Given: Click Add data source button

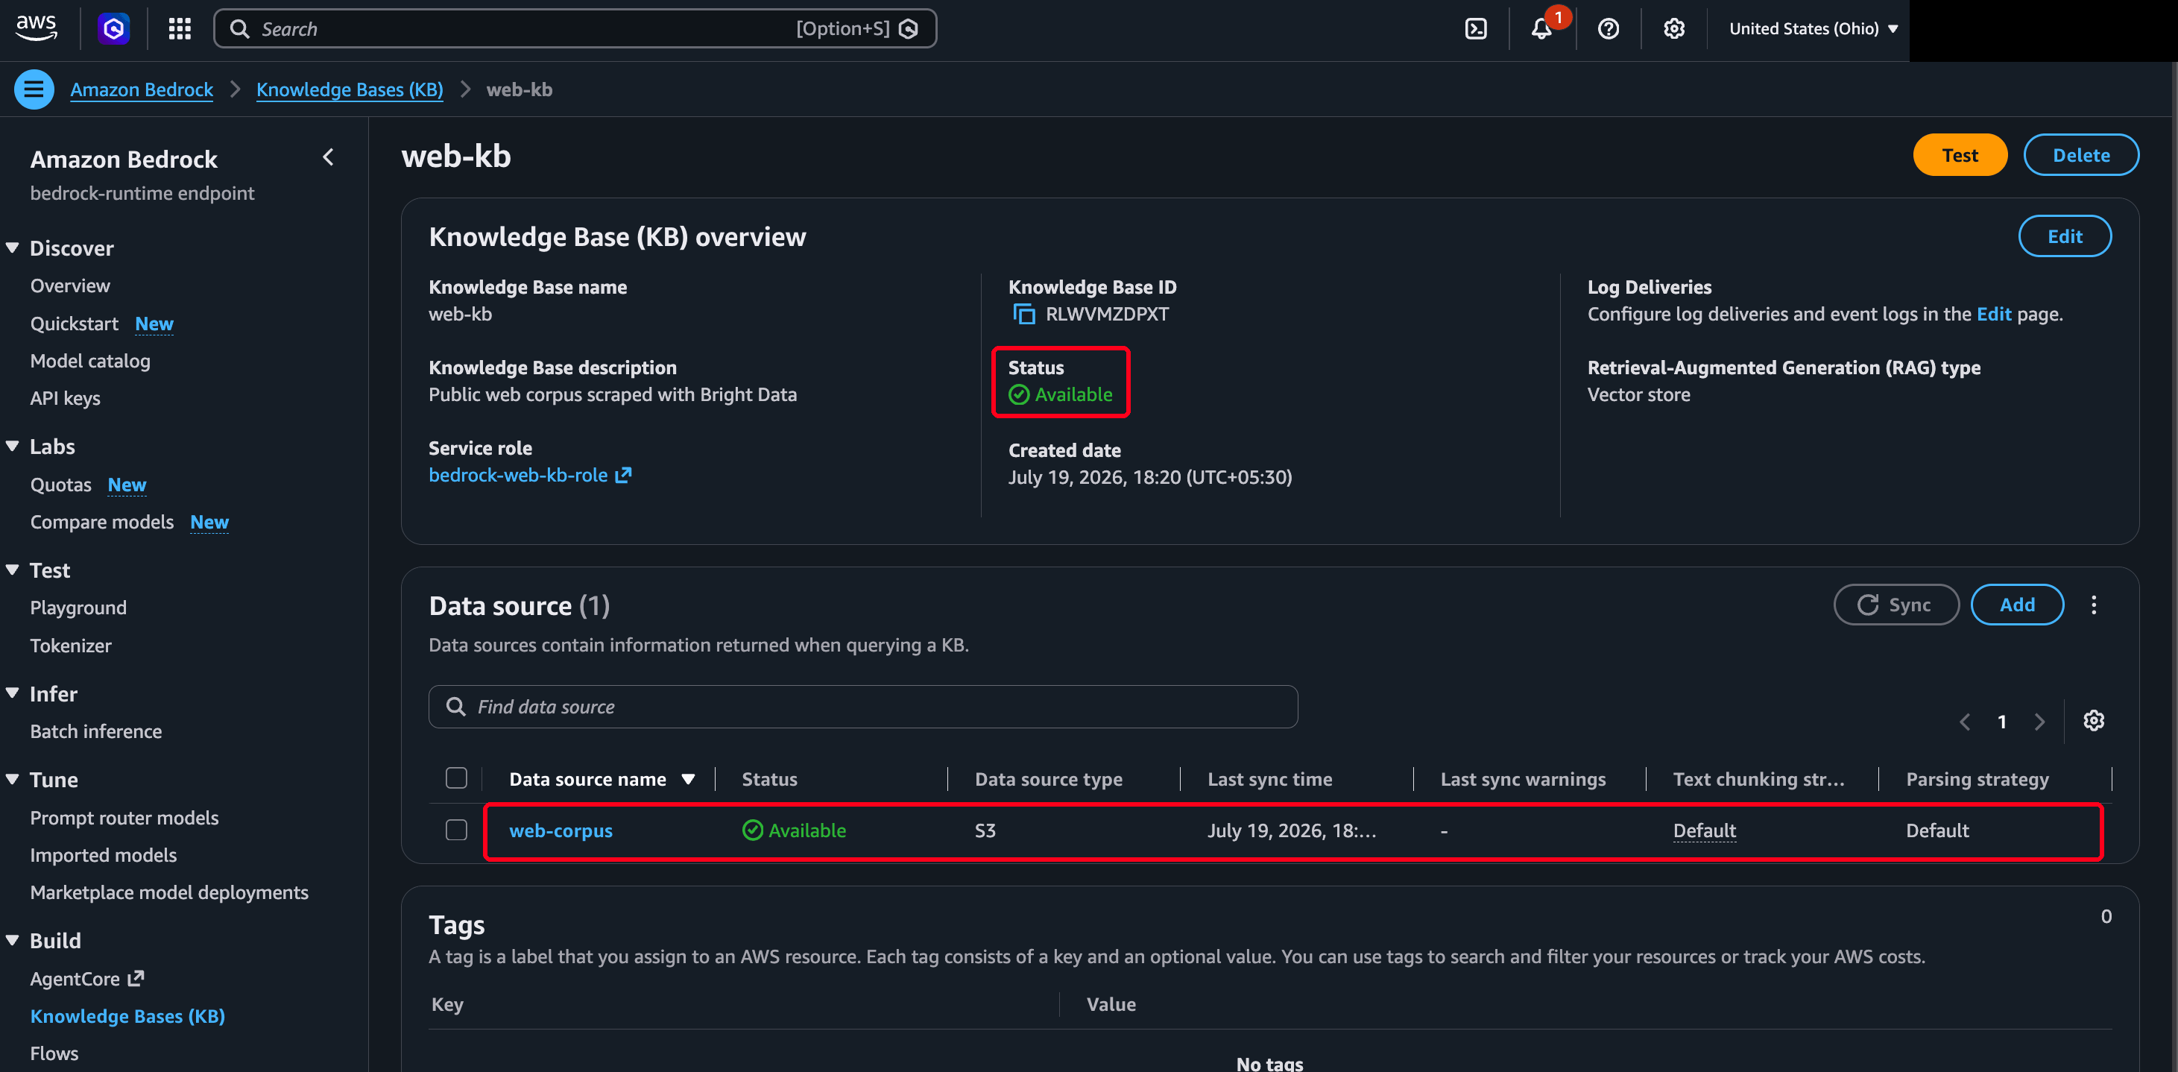Looking at the screenshot, I should click(x=2016, y=605).
